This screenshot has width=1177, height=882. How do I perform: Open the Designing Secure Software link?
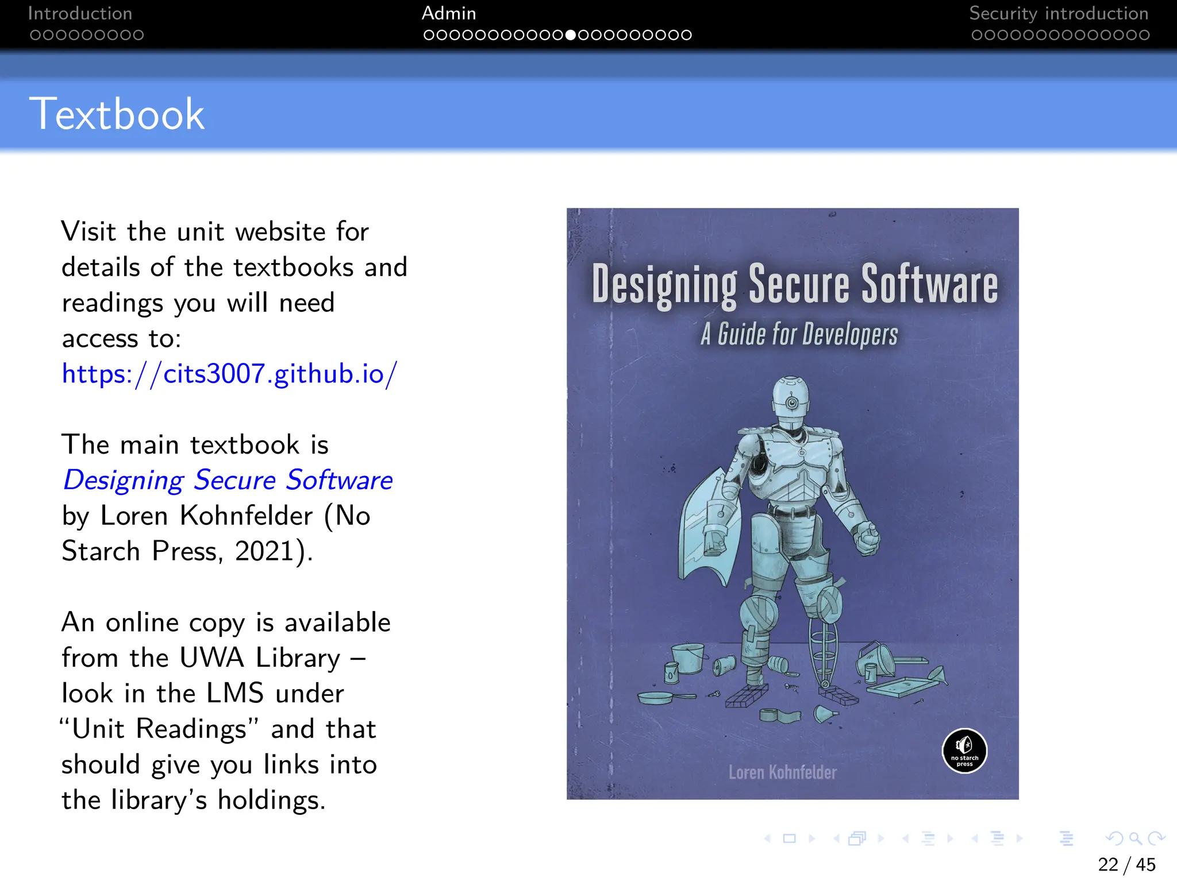[x=228, y=480]
